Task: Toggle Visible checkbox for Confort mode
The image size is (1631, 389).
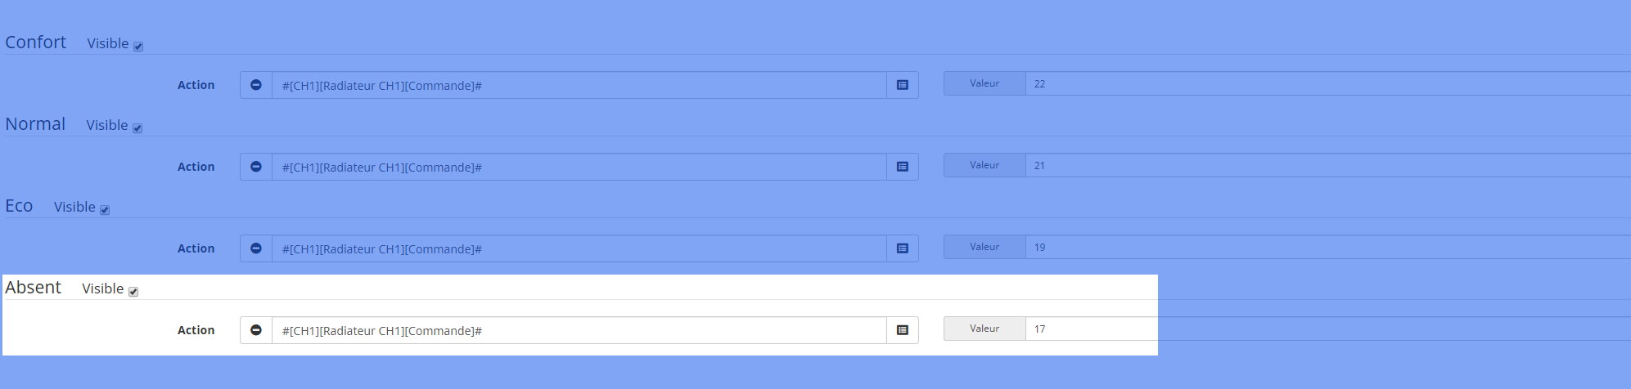Action: pos(138,47)
